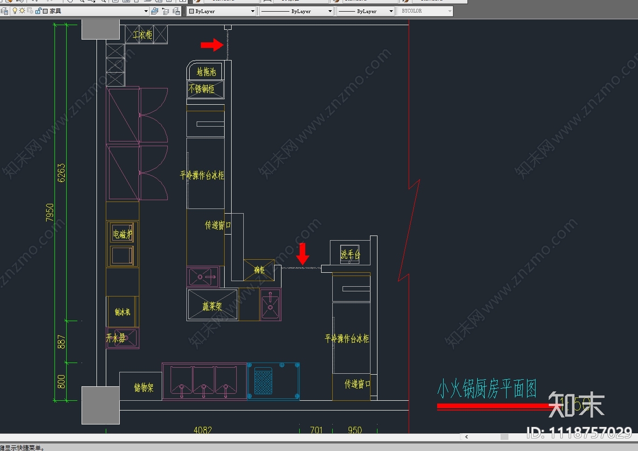638x451 pixels.
Task: Click the horizontal scrollbar left arrow
Action: (466, 437)
